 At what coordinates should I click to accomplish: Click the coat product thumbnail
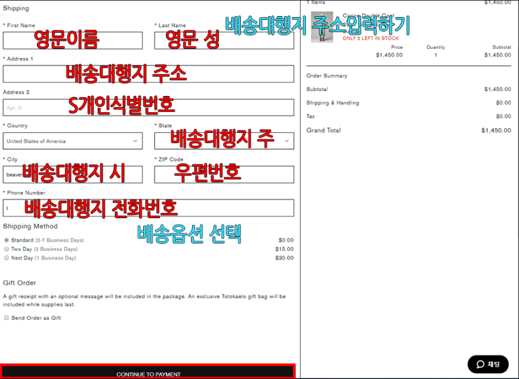pos(322,27)
